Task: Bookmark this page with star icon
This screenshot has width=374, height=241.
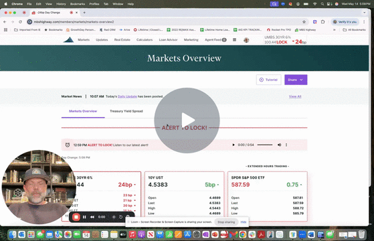Action: click(x=304, y=21)
